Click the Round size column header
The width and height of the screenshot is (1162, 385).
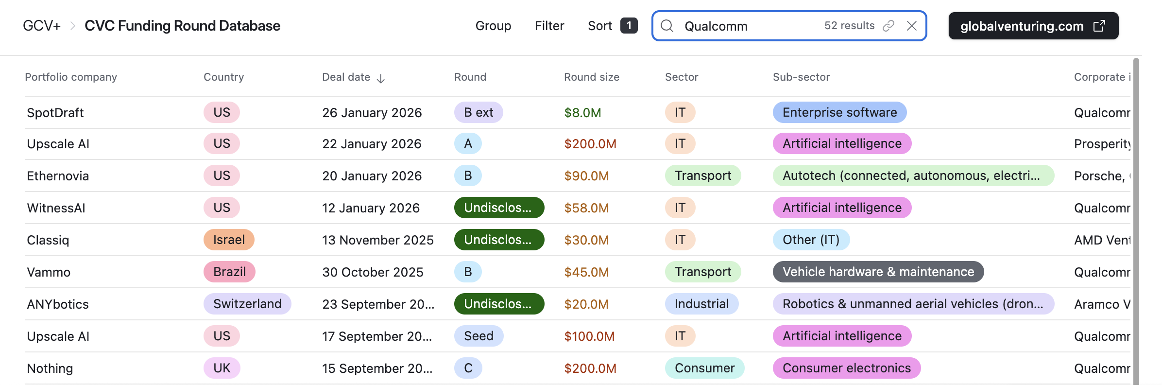(x=591, y=77)
